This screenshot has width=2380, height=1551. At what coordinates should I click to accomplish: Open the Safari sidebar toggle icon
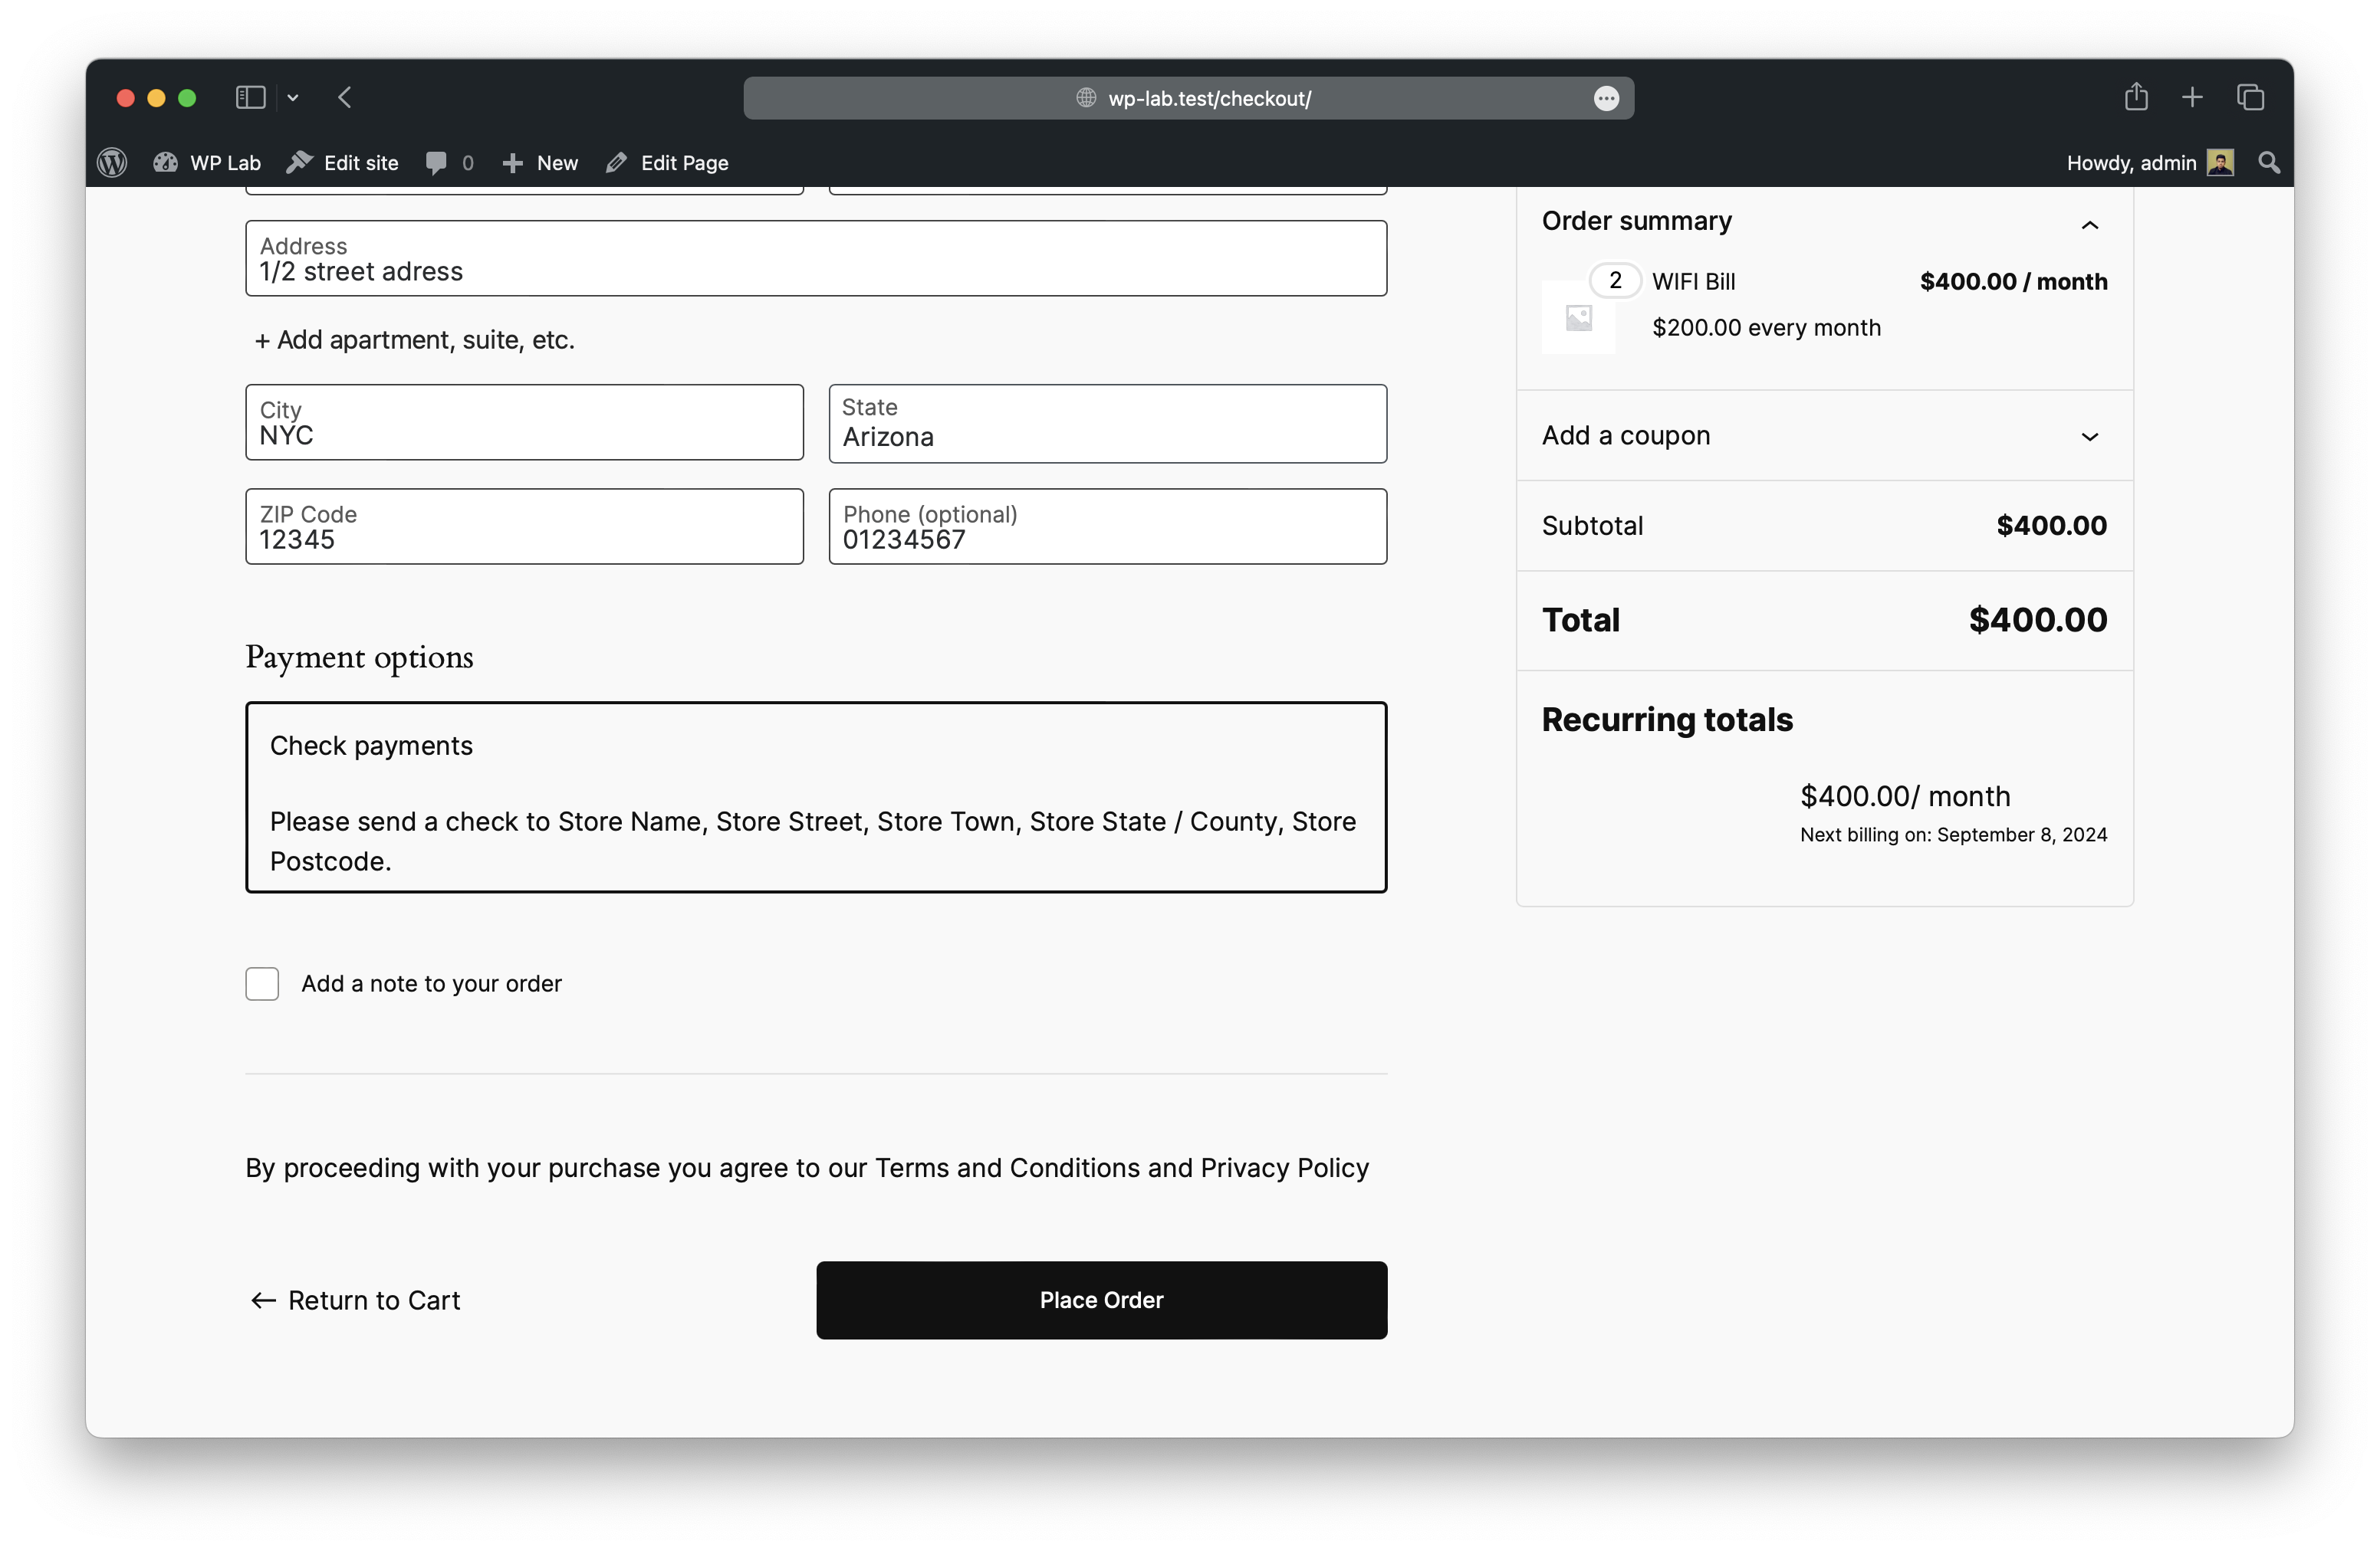(249, 97)
